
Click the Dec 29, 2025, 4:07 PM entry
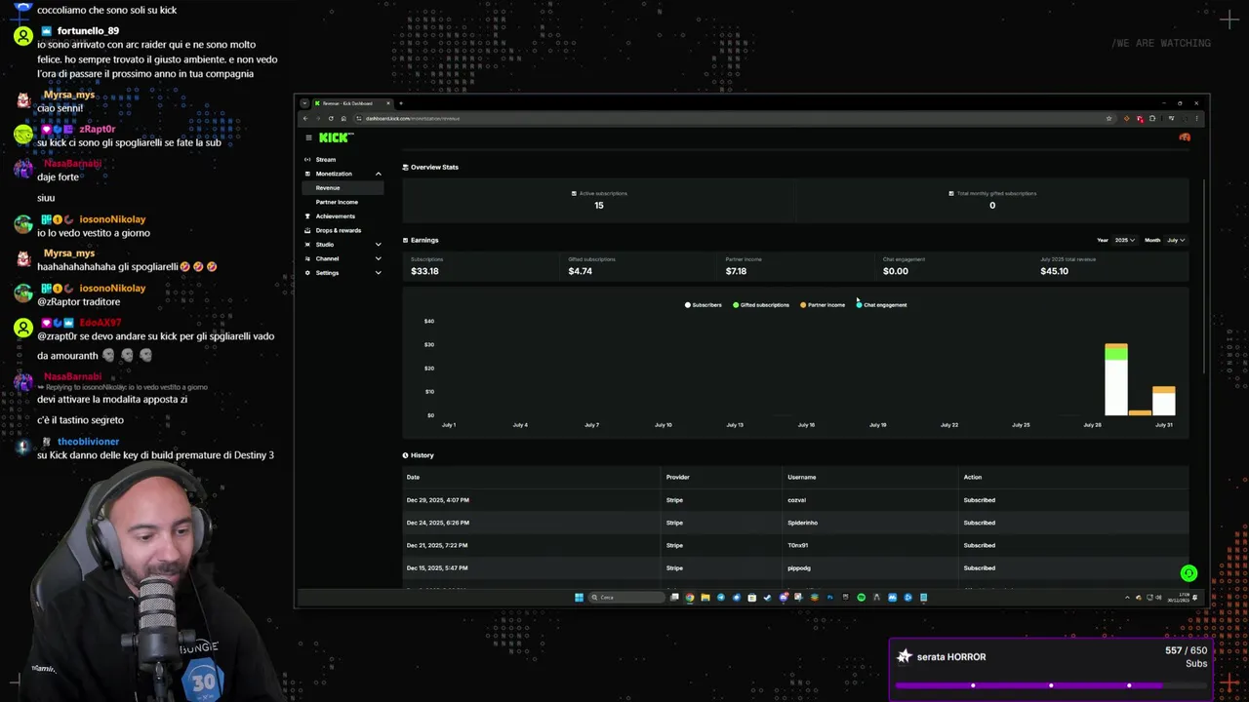tap(437, 500)
